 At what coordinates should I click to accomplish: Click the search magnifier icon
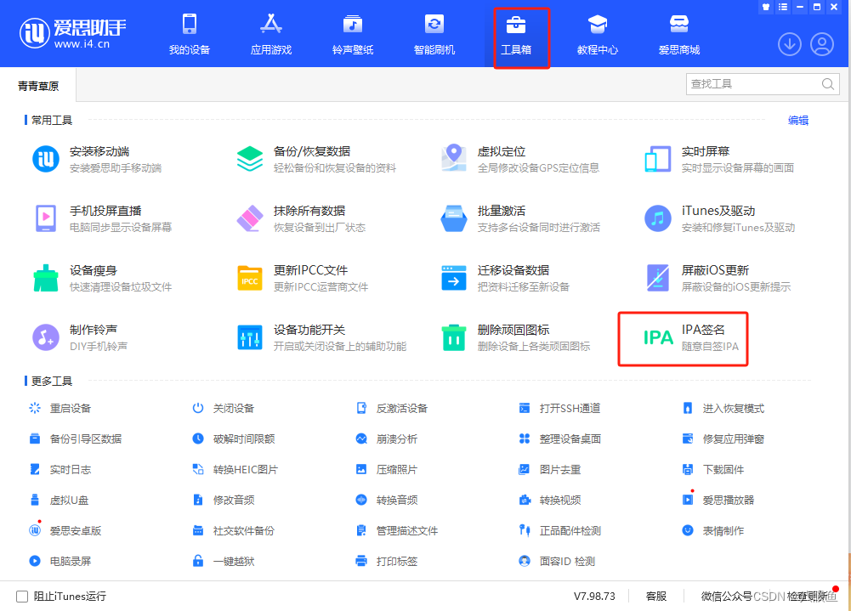(x=828, y=84)
